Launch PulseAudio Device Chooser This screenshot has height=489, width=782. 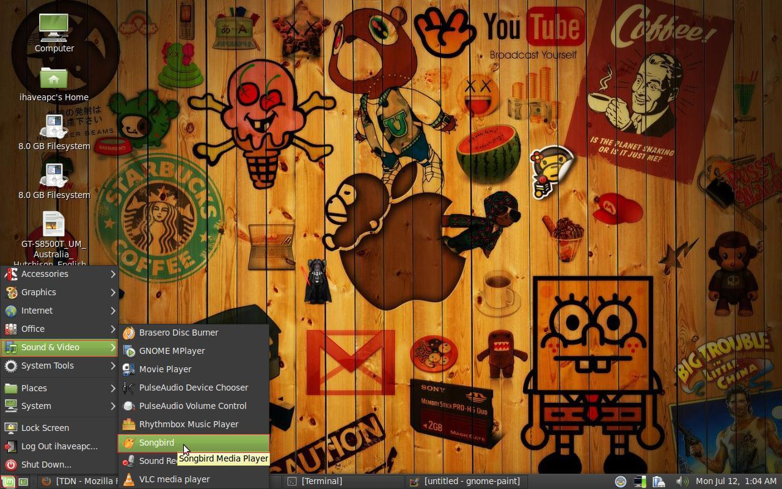tap(194, 388)
